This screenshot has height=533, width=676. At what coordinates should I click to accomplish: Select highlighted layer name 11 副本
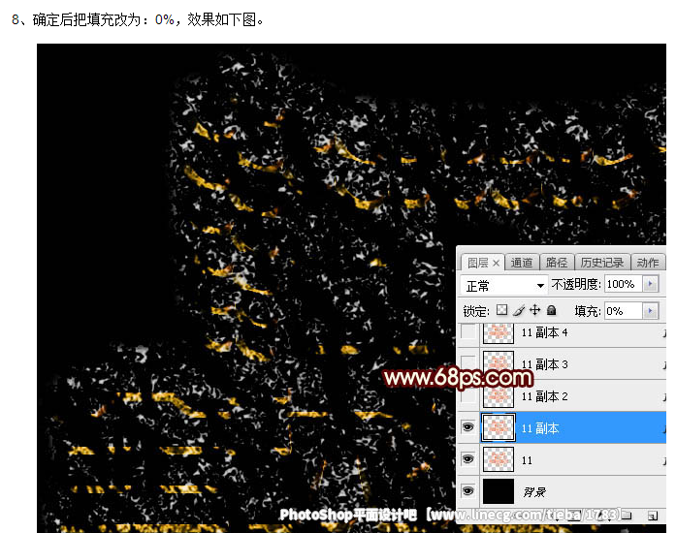coord(540,428)
